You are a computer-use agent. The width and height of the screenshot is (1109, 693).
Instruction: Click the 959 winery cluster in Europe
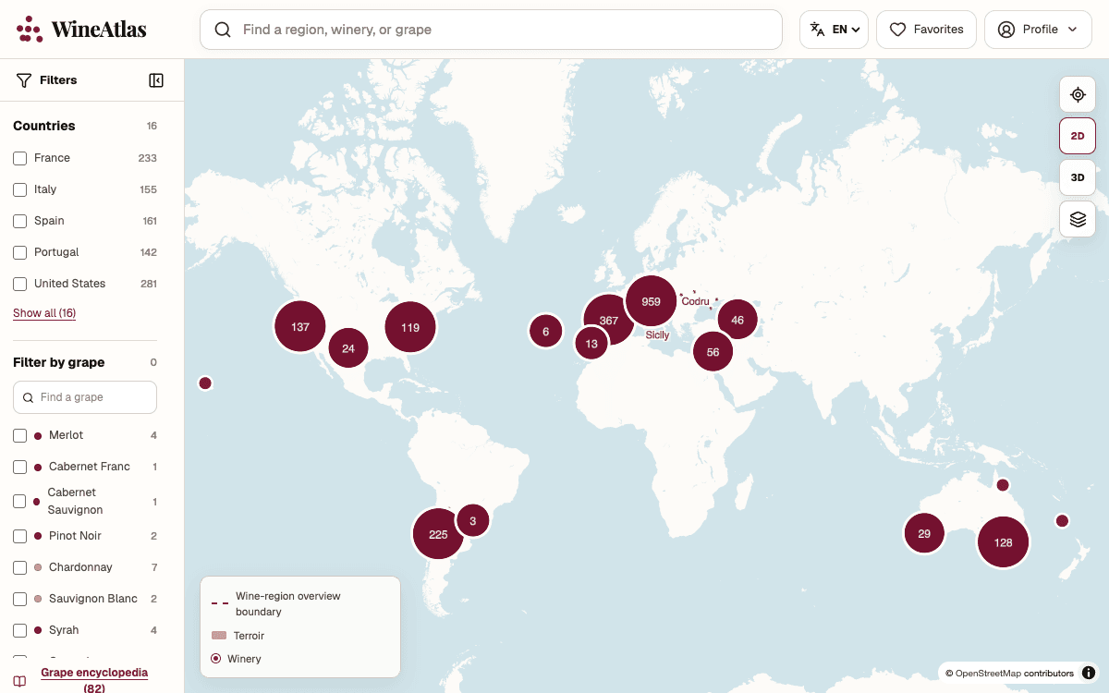tap(652, 301)
